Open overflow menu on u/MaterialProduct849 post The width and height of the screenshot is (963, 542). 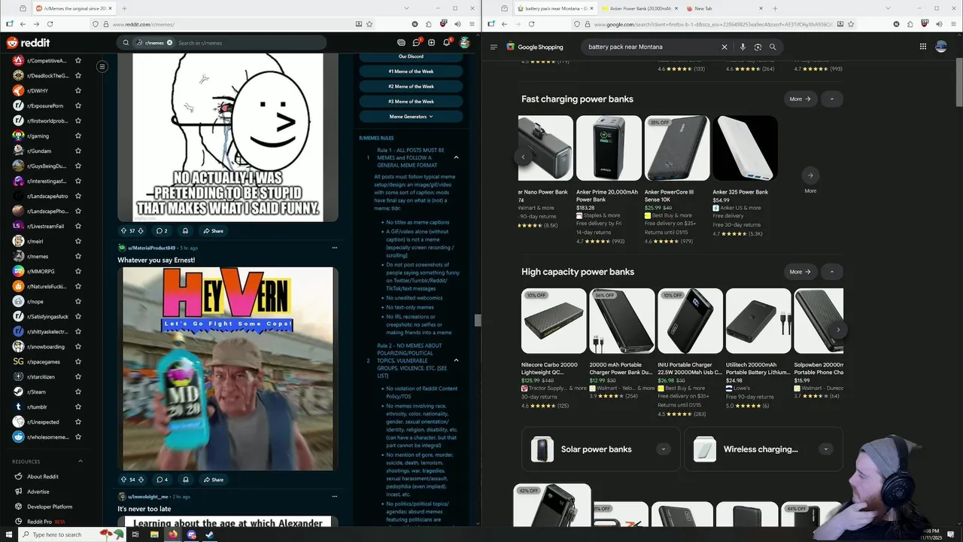pyautogui.click(x=335, y=248)
